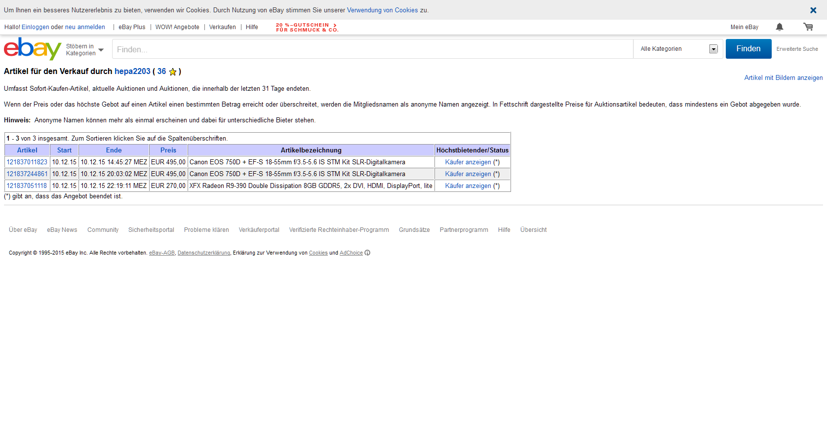
Task: Open Verkaufen menu item
Action: 223,27
